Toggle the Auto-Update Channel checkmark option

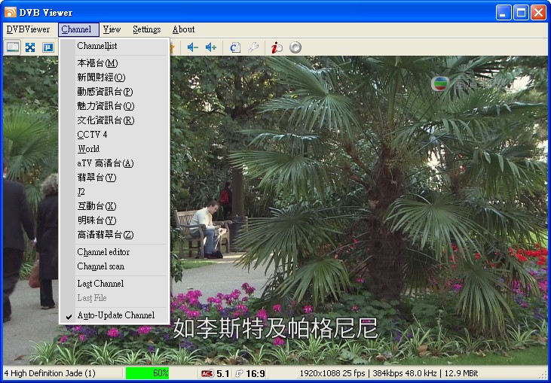coord(115,315)
